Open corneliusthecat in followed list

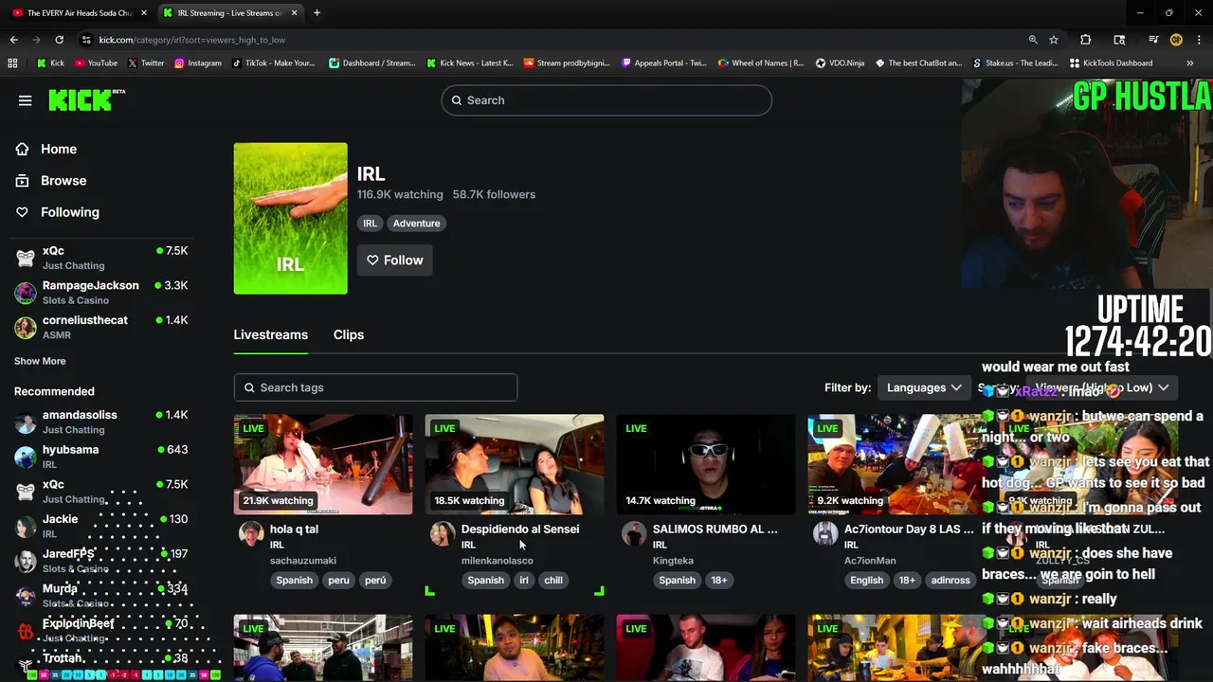coord(101,327)
